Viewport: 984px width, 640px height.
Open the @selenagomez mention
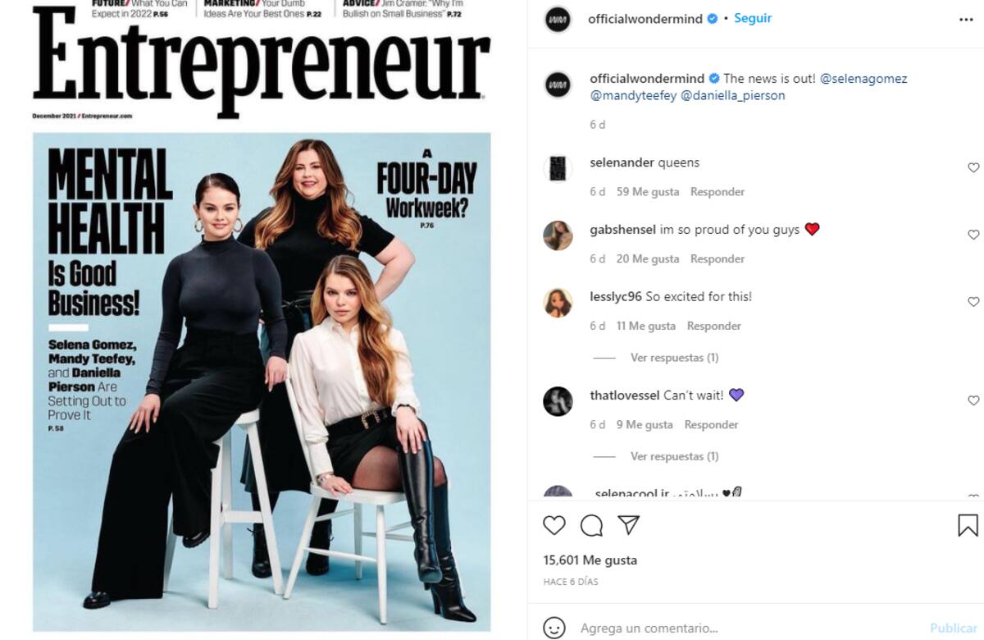tap(863, 79)
